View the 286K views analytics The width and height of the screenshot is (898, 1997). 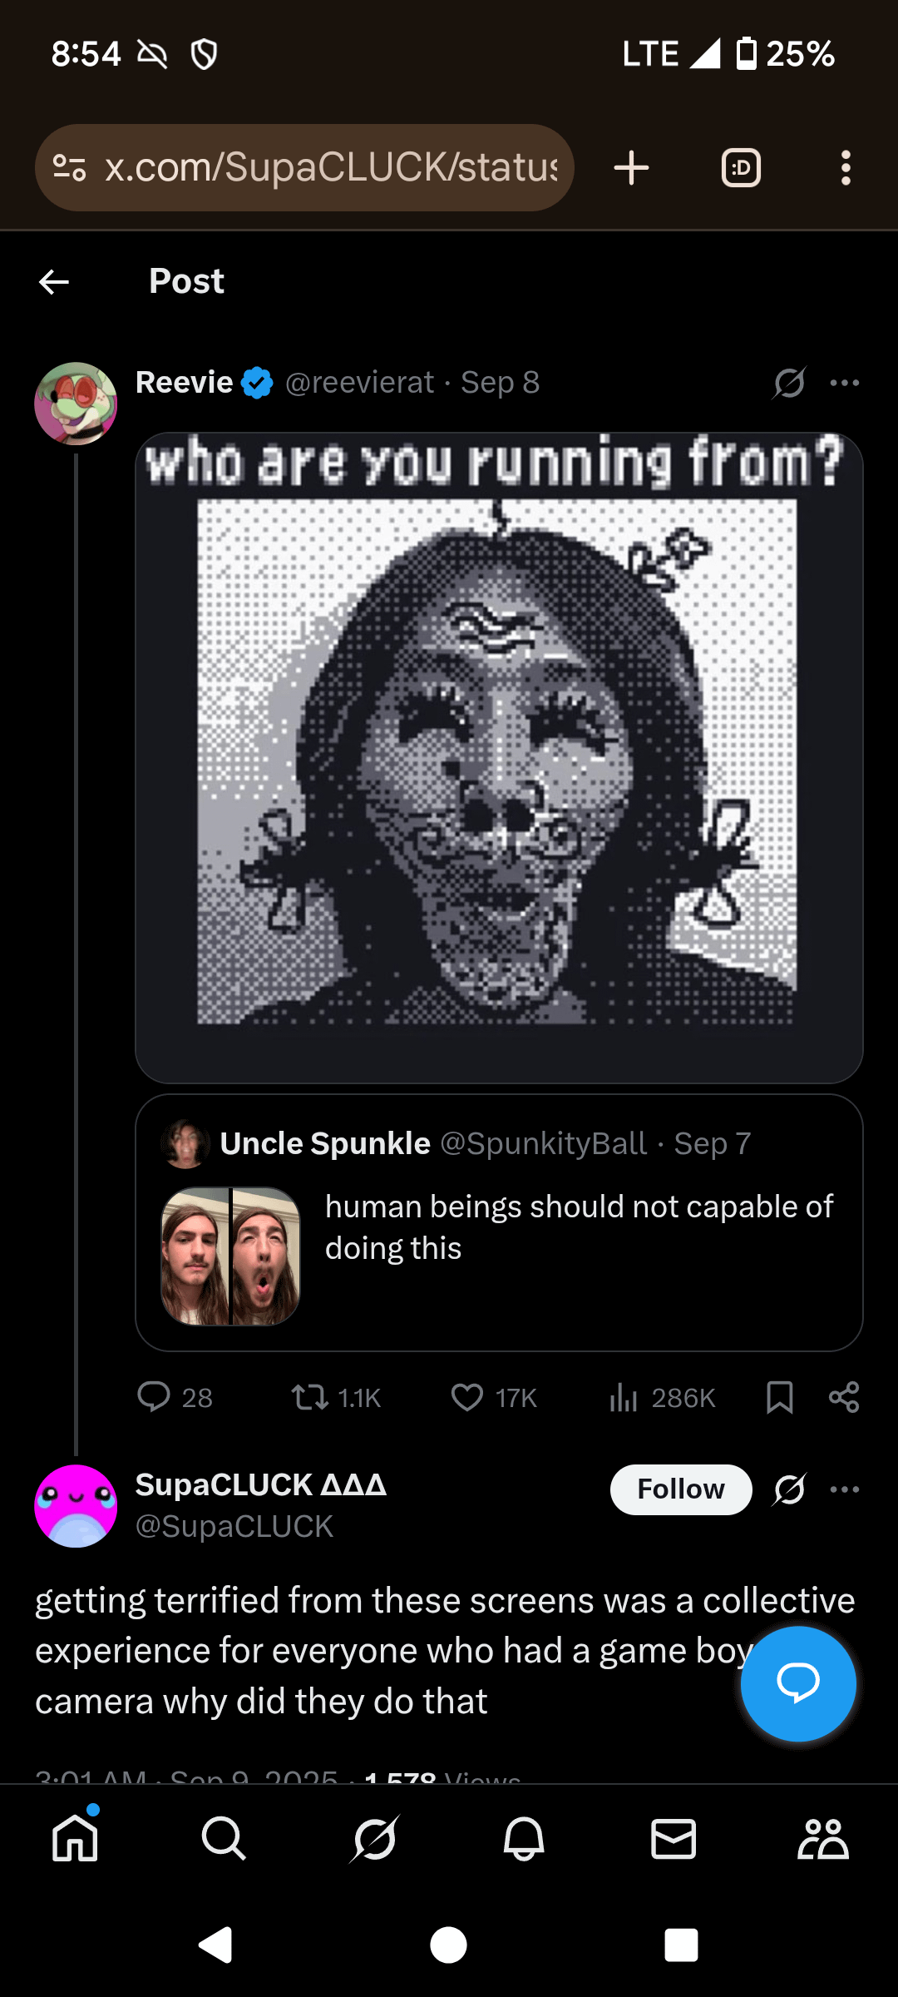[624, 1397]
